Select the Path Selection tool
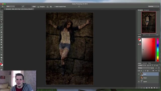 (2, 52)
